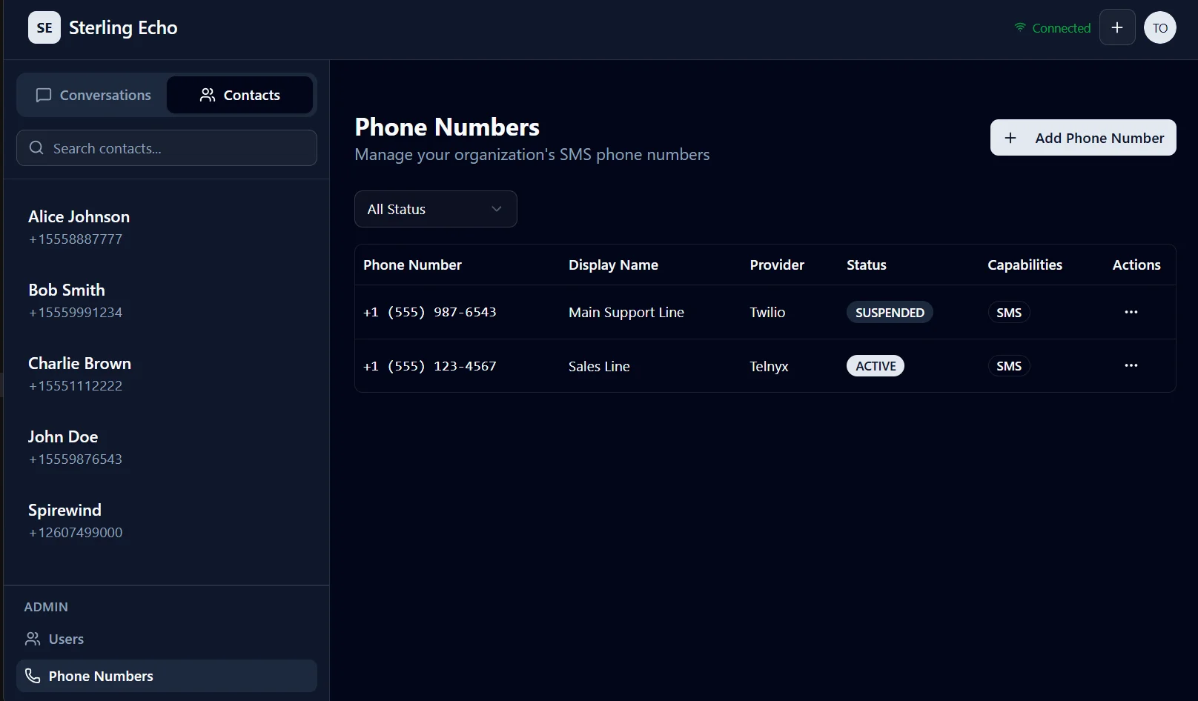Click the phone icon next to Phone Numbers
Screen dimensions: 1198x701
pos(33,676)
